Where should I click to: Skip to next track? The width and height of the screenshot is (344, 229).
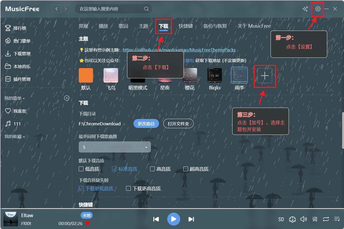pyautogui.click(x=191, y=219)
